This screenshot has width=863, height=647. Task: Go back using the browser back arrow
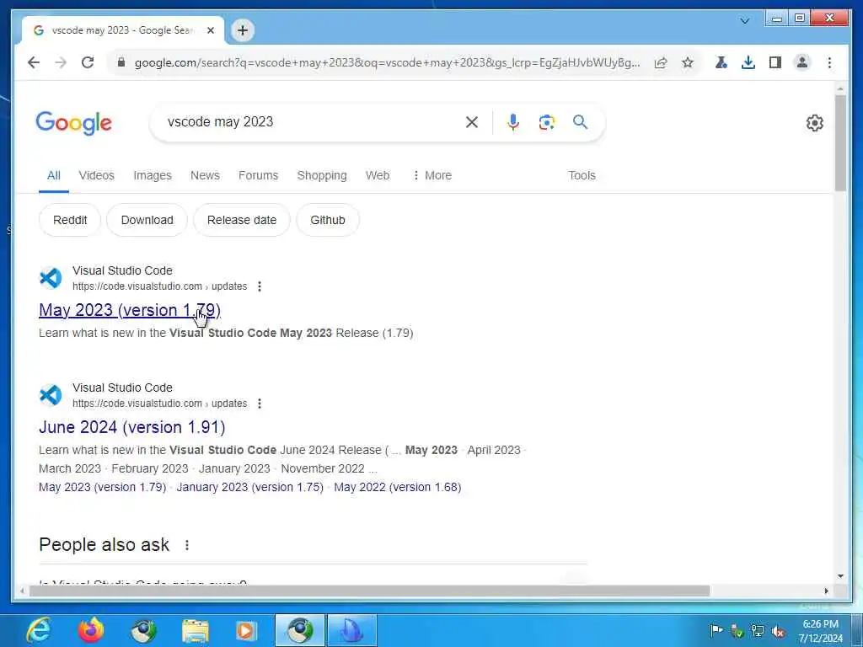pos(34,62)
